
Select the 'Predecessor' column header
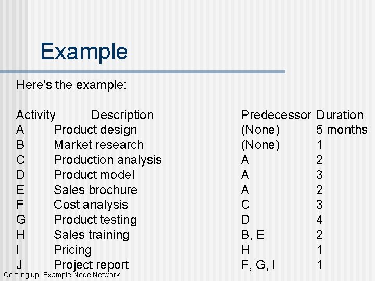coord(276,115)
